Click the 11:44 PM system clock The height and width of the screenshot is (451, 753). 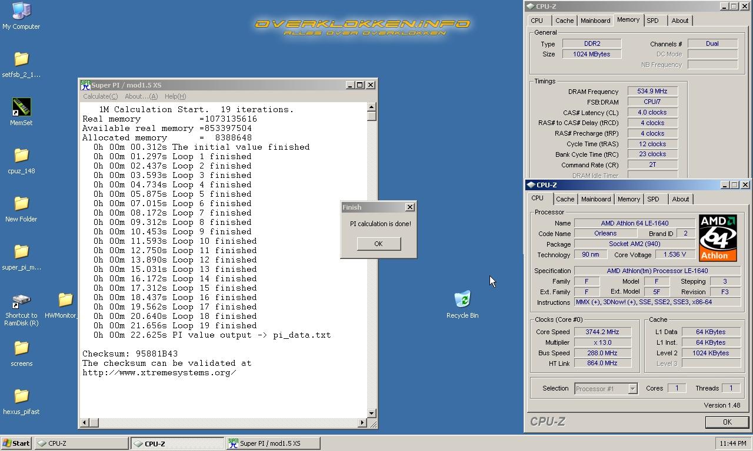tap(732, 443)
